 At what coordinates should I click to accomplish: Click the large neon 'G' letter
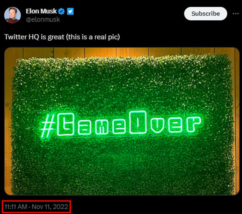tap(65, 124)
